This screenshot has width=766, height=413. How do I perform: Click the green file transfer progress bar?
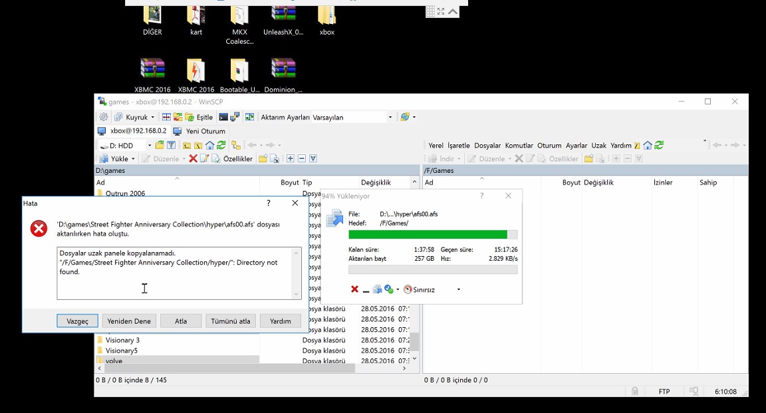pos(433,235)
